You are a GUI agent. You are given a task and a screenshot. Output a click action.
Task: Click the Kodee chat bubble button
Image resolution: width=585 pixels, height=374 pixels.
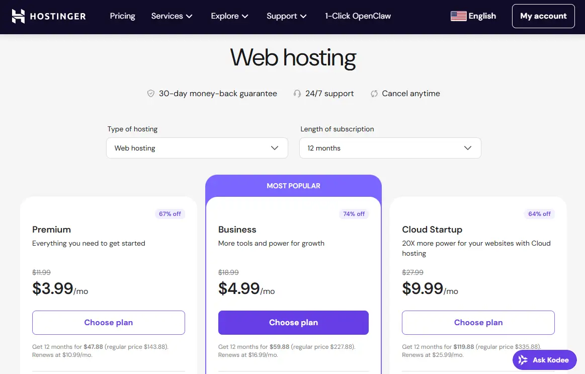pyautogui.click(x=544, y=359)
